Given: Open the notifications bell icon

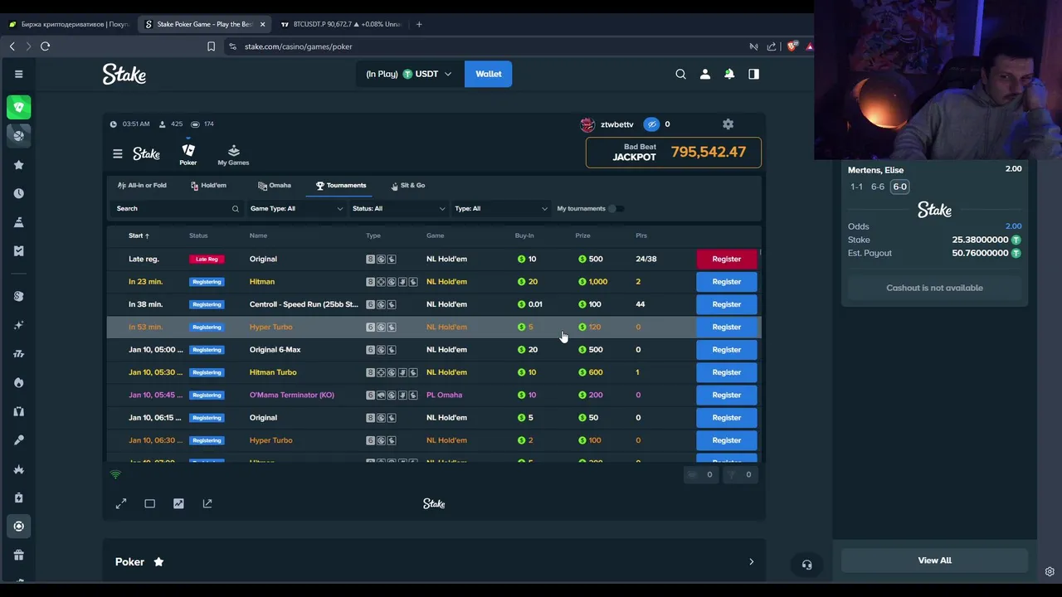Looking at the screenshot, I should click(729, 74).
